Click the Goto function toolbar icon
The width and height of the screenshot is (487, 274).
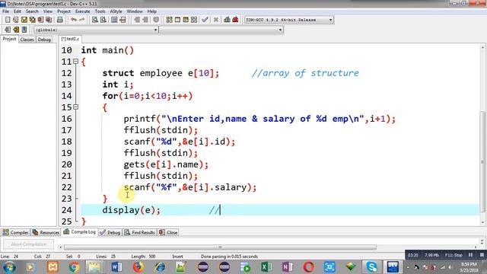click(114, 20)
